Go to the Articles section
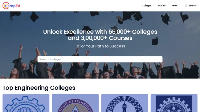 coord(161,5)
